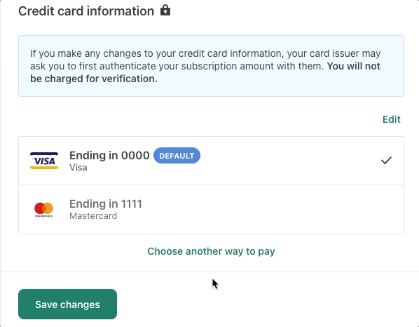Choose another way to pay

[211, 251]
